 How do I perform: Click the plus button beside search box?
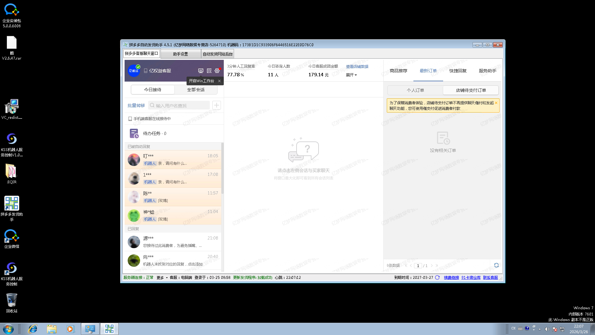217,105
